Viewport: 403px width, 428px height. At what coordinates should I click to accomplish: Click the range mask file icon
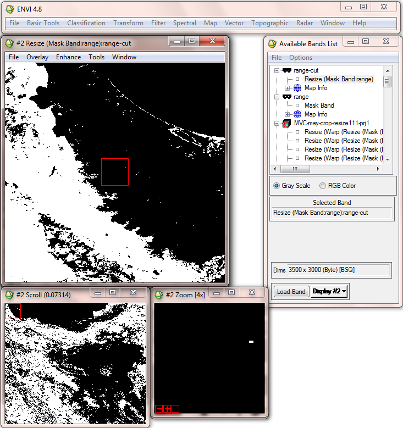tap(286, 97)
